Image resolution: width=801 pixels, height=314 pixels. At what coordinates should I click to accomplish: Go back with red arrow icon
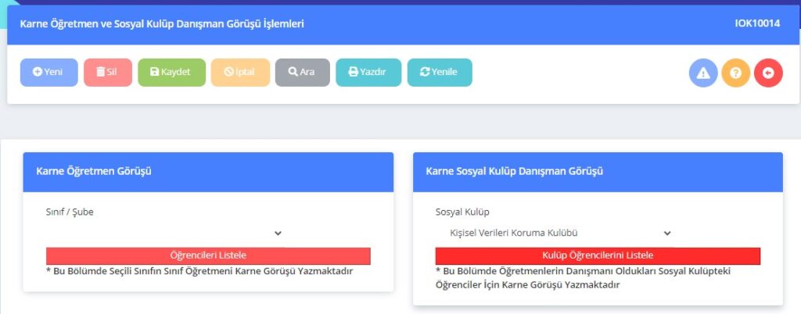768,73
